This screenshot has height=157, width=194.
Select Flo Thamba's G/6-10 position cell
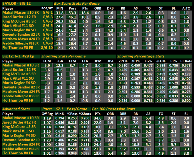[x=47, y=48]
